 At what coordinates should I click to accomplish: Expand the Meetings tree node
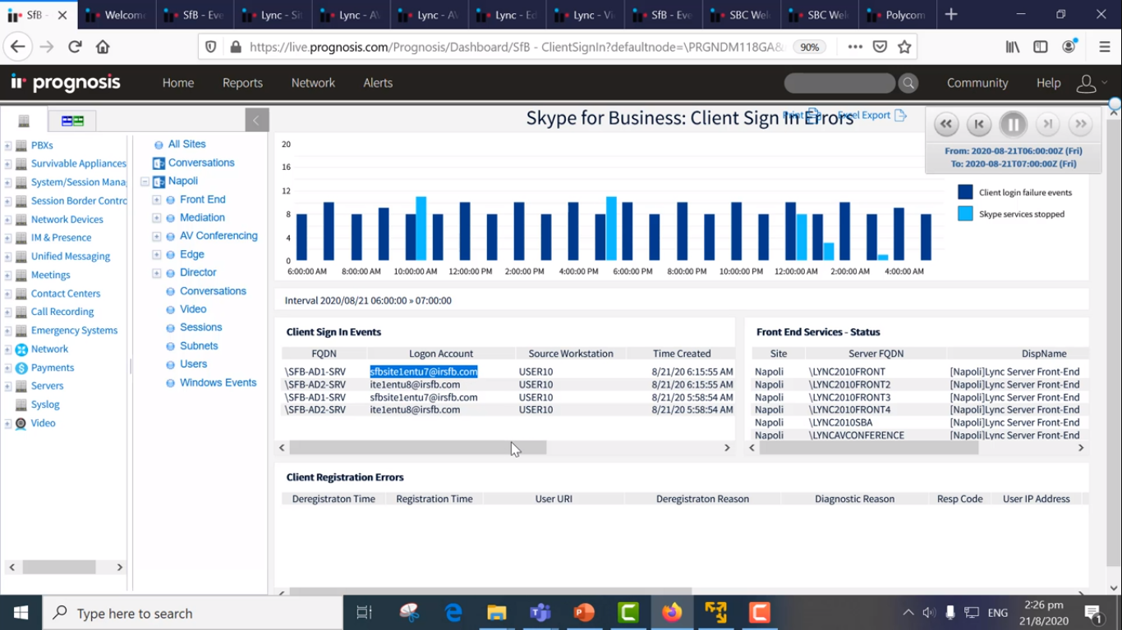pyautogui.click(x=8, y=276)
